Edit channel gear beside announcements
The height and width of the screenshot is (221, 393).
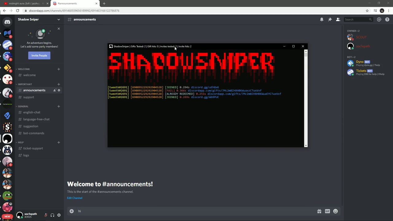coord(59,90)
